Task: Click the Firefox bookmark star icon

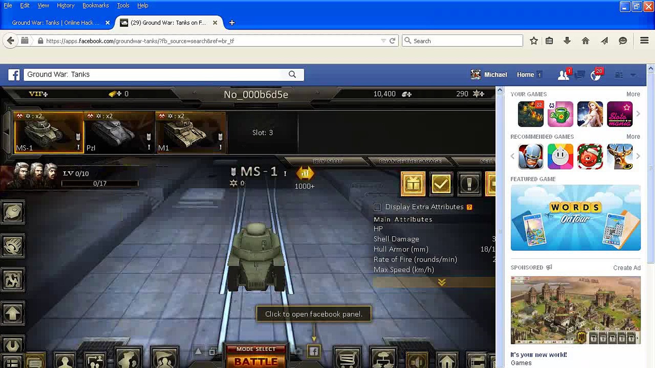Action: [x=534, y=41]
